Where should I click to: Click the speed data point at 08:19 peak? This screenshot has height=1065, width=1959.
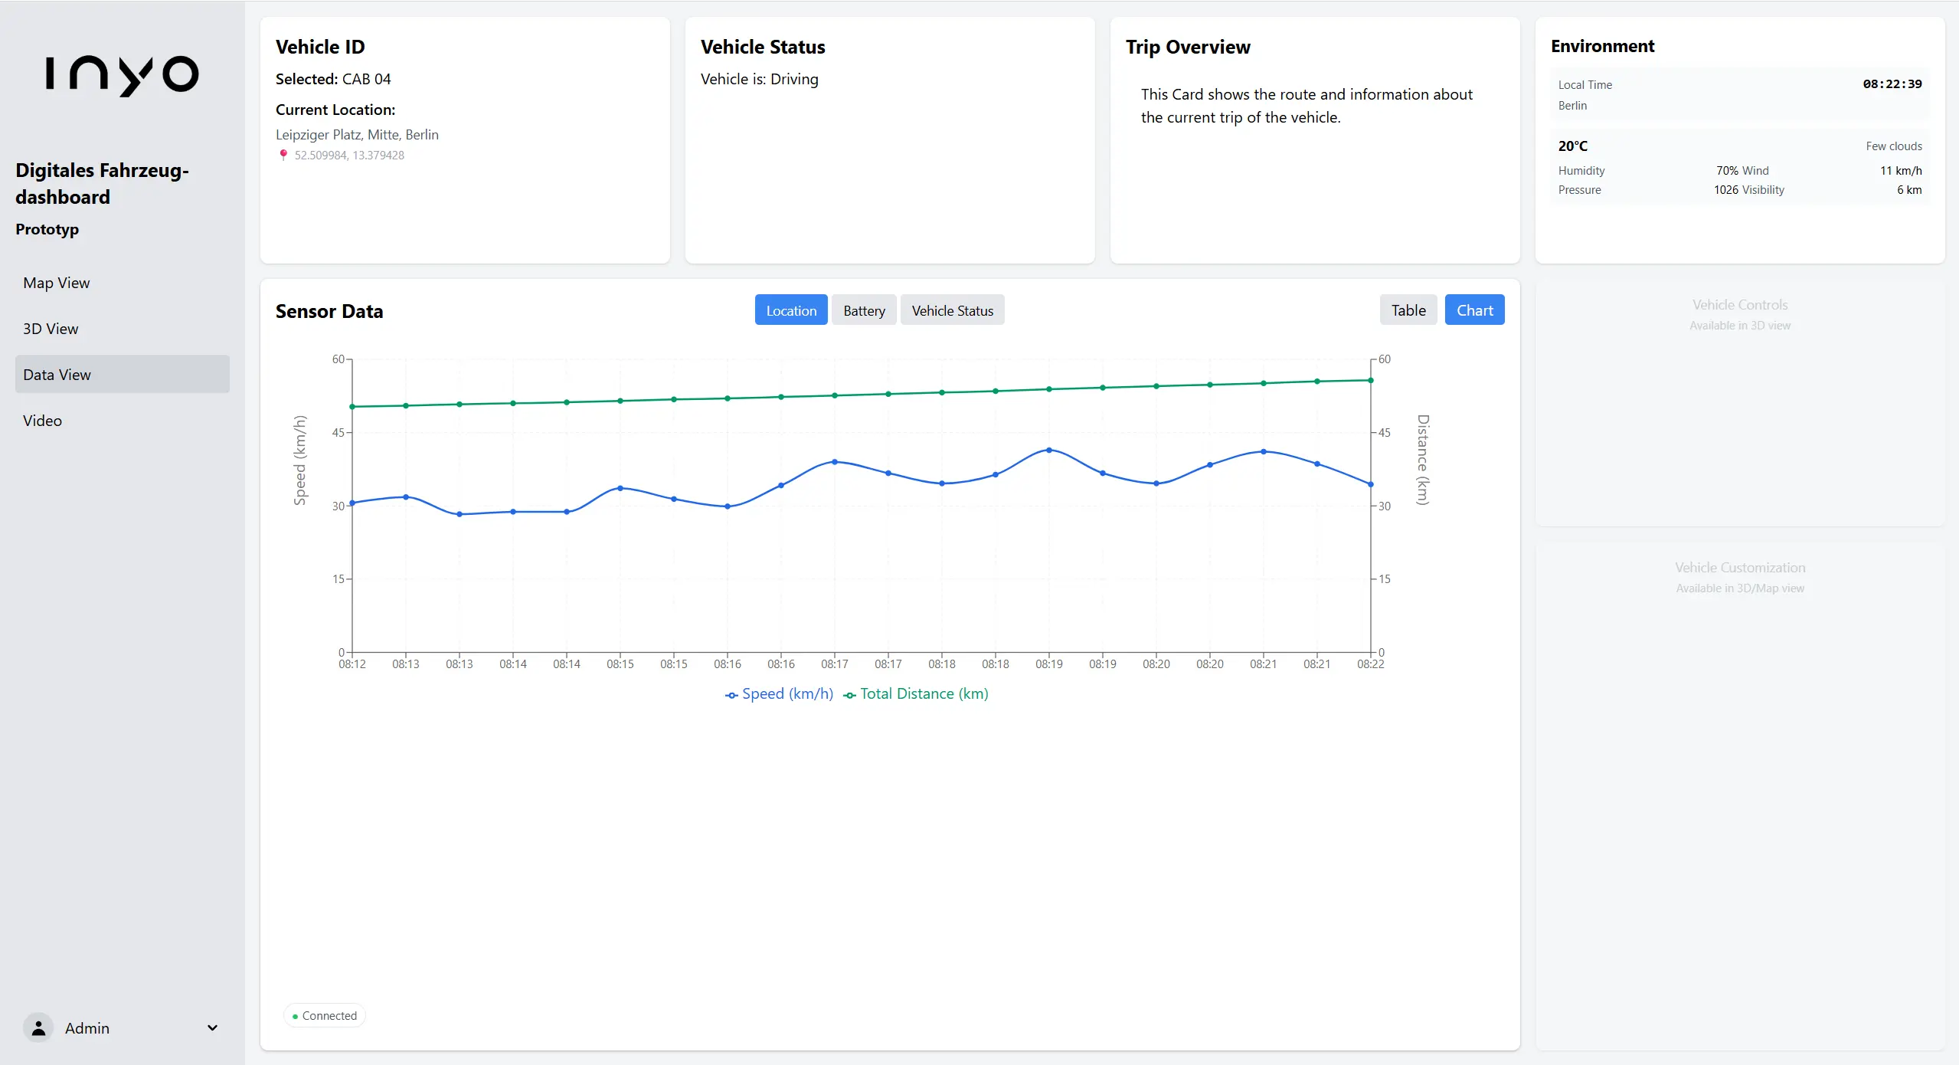[1049, 451]
